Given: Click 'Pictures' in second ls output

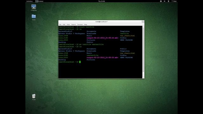Looking at the screenshot, I should pyautogui.click(x=91, y=60).
